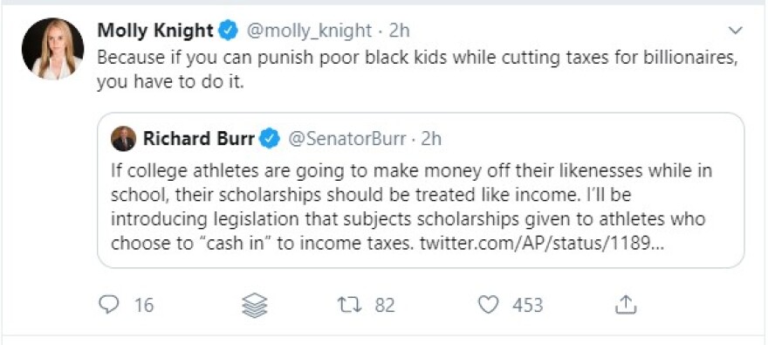Click the 2h timestamp on Burr's tweet
The height and width of the screenshot is (345, 768).
pyautogui.click(x=431, y=139)
